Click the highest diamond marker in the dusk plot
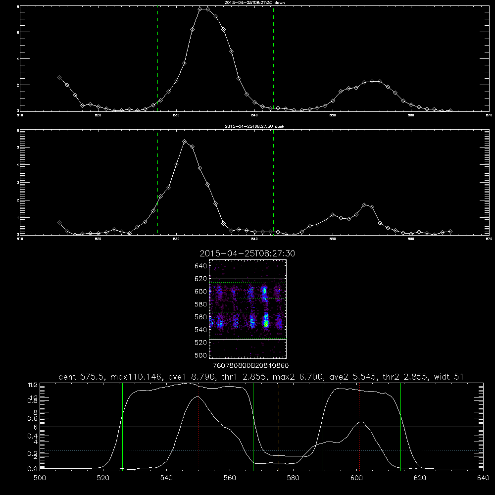The height and width of the screenshot is (495, 495). click(x=184, y=142)
